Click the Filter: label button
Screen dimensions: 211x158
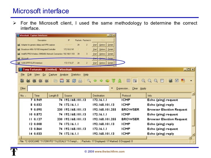click(x=23, y=89)
